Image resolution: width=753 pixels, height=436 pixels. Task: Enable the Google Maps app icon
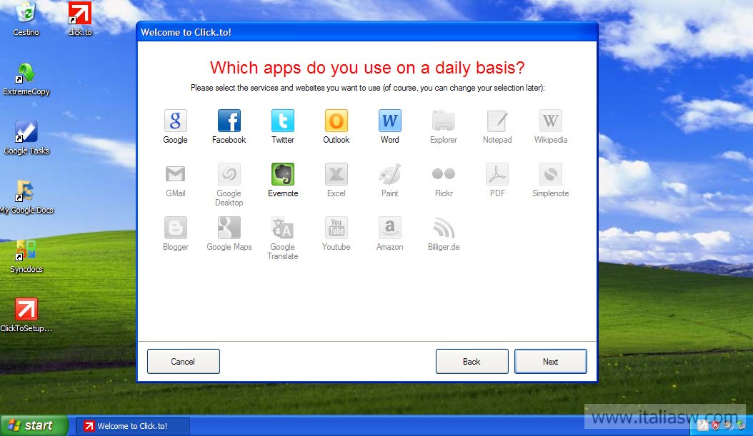(229, 228)
